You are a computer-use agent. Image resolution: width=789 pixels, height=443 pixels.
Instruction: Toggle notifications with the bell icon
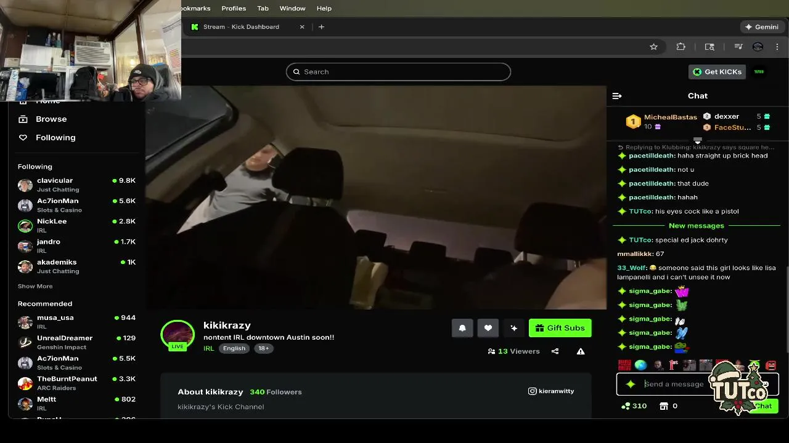pos(462,328)
